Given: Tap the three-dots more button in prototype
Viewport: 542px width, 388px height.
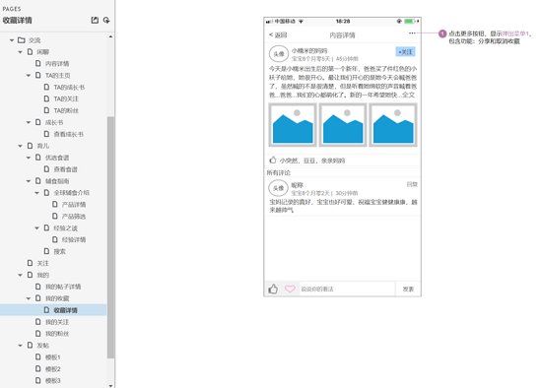Looking at the screenshot, I should point(412,33).
